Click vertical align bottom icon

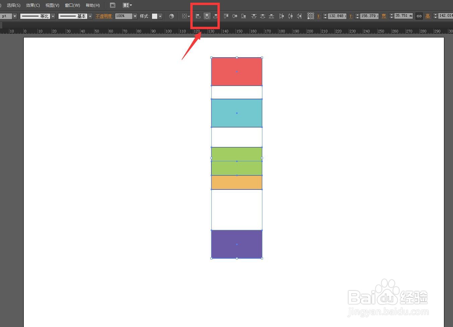coord(244,16)
